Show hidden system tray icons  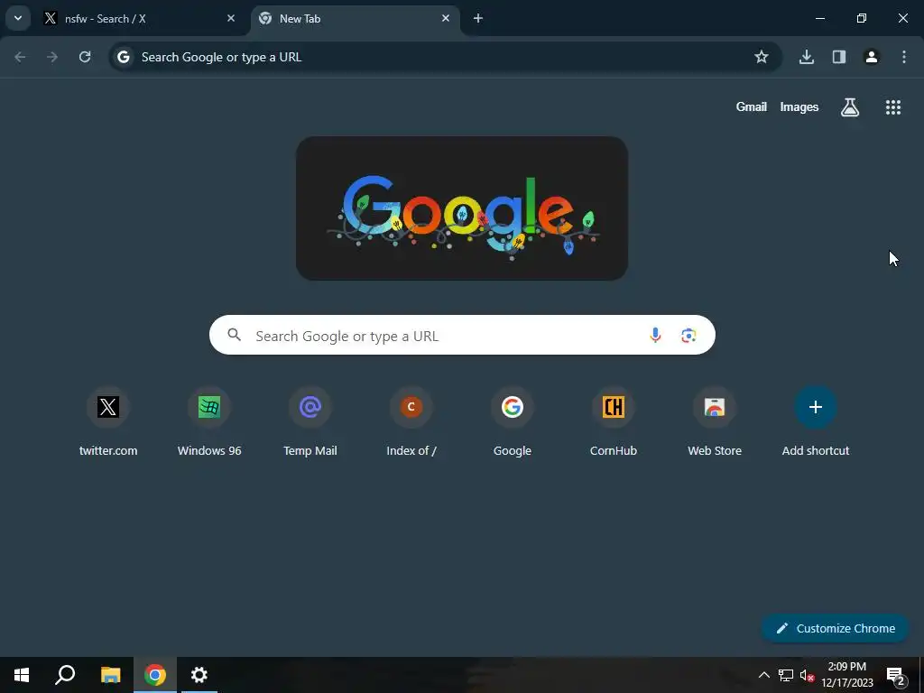point(763,675)
